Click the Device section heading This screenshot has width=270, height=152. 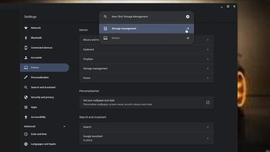84,30
